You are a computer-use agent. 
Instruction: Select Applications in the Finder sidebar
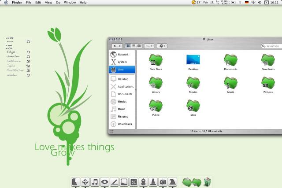tap(122, 87)
